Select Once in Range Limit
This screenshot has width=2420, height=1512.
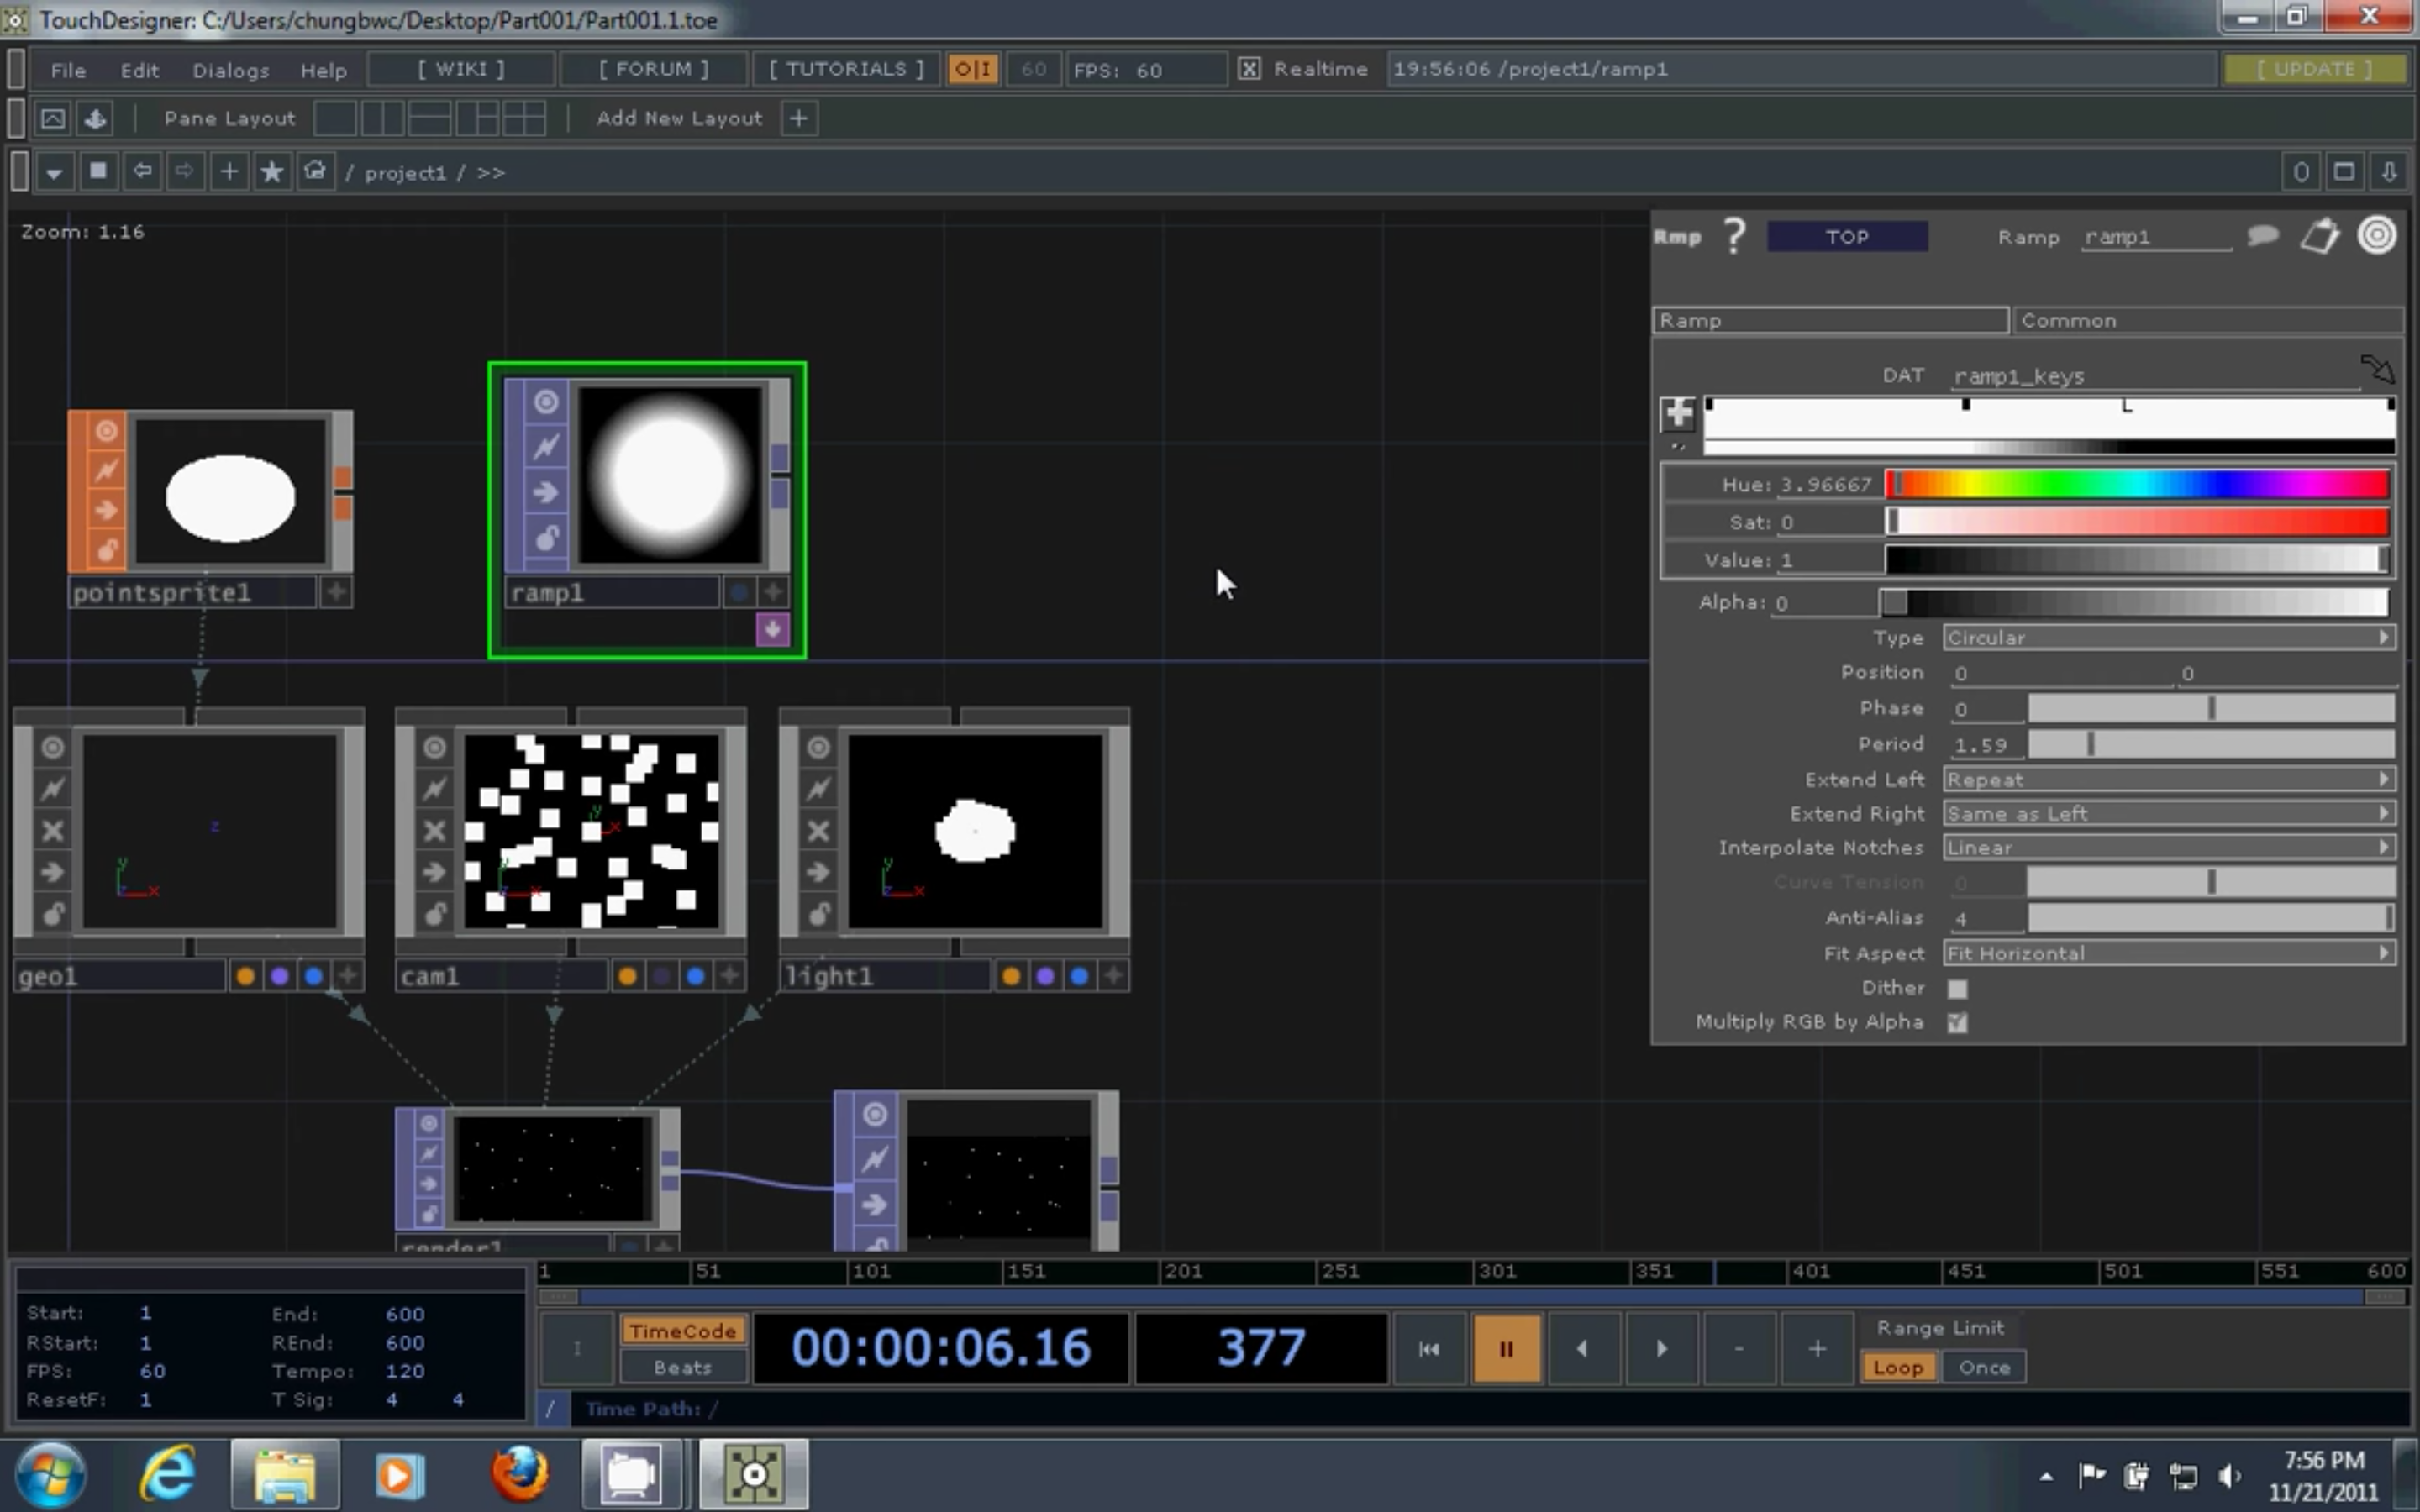1984,1367
